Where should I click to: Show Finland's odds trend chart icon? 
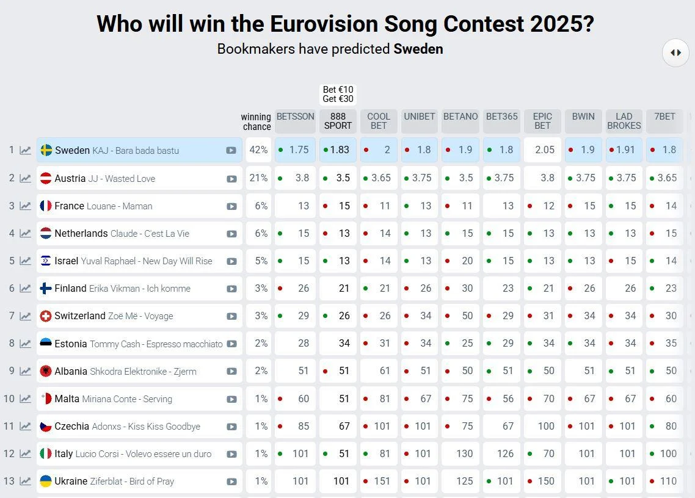coord(25,288)
